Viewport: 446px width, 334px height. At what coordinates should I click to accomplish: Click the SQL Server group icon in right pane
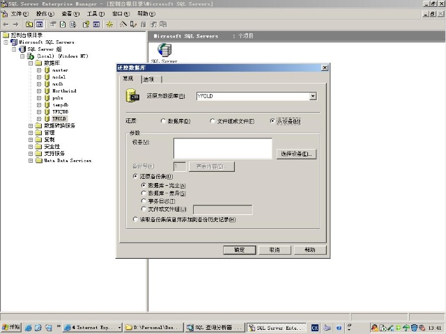(x=164, y=50)
